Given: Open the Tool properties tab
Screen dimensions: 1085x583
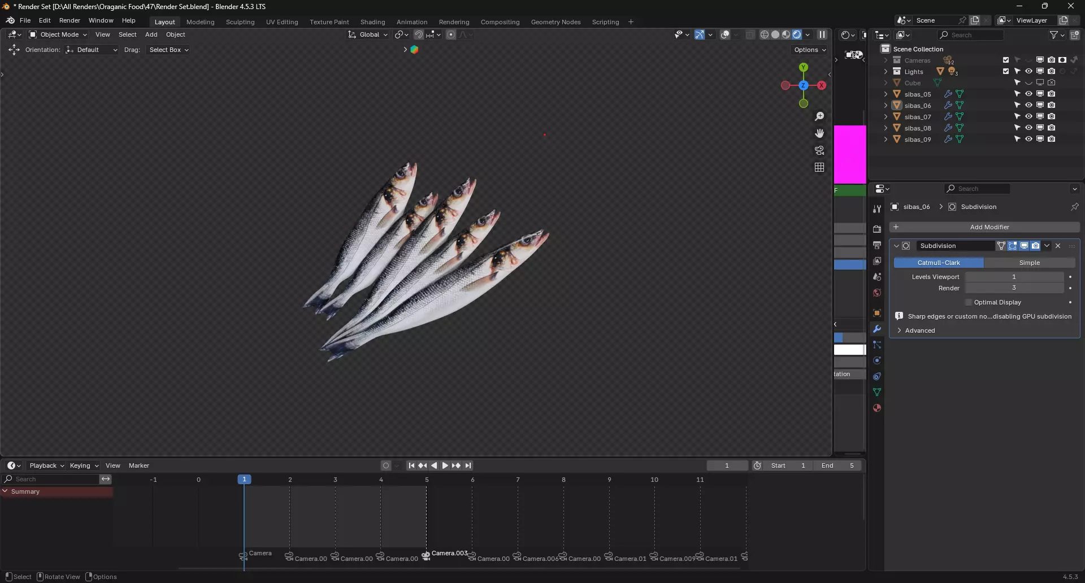Looking at the screenshot, I should coord(877,209).
